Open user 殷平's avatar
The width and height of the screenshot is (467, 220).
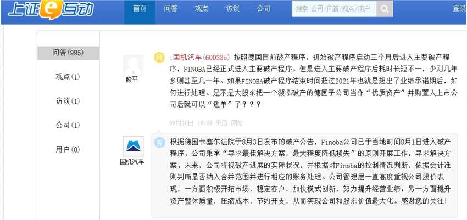[x=134, y=65]
